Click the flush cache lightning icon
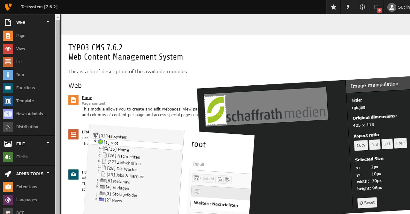 (348, 7)
